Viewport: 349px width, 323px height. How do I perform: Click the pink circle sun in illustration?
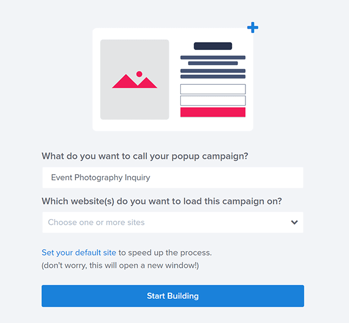(x=140, y=74)
